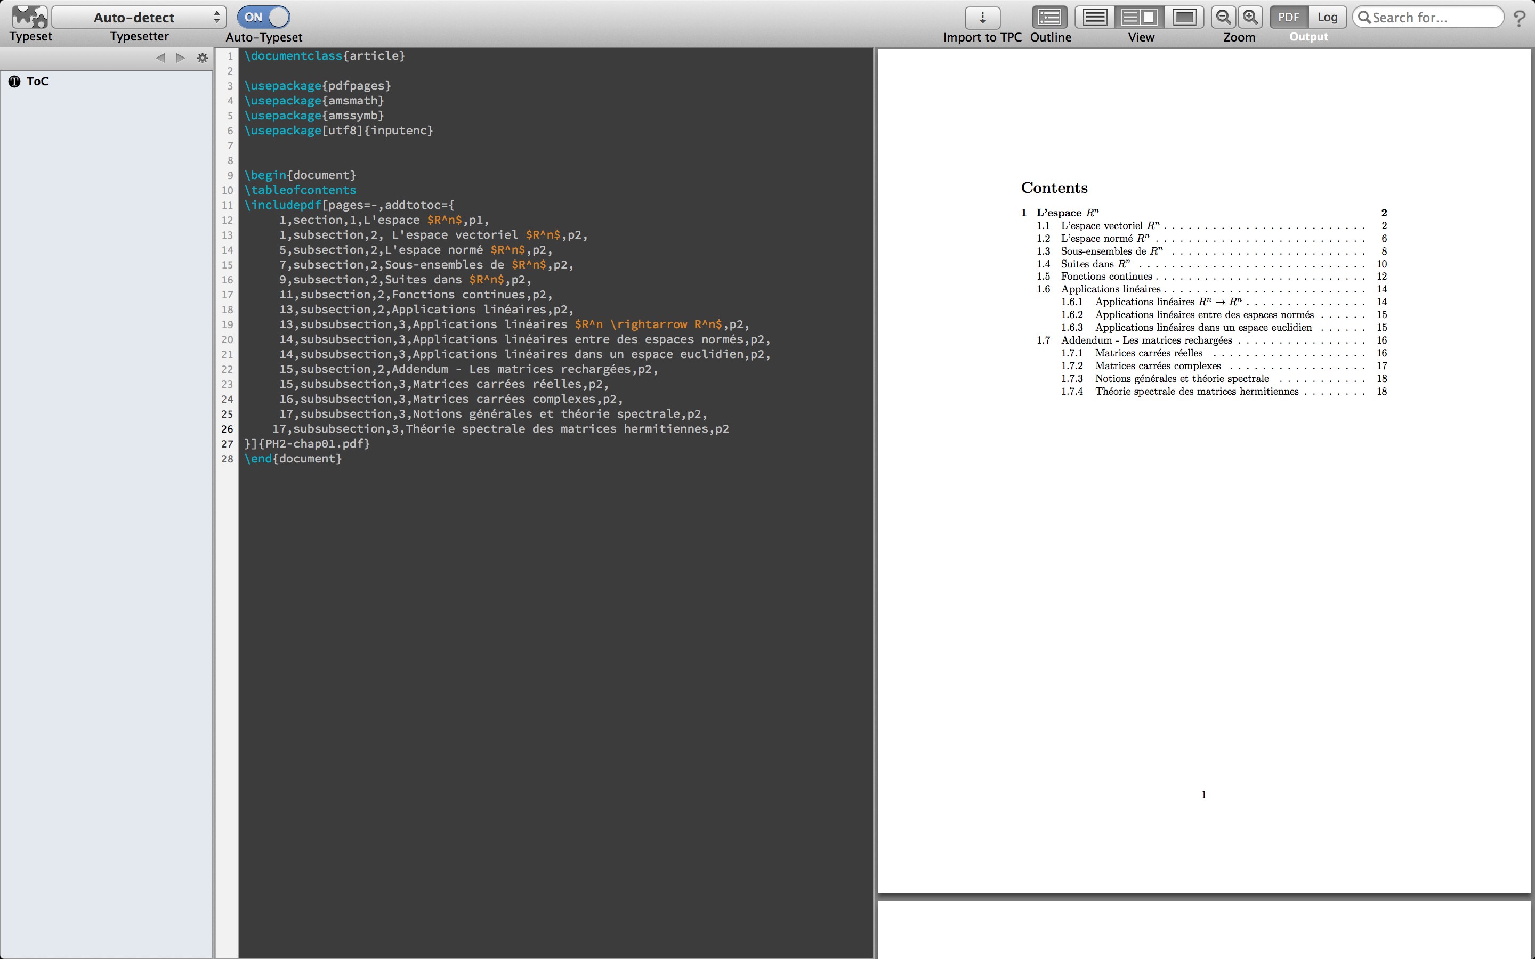This screenshot has width=1535, height=959.
Task: Click line number 28 in the gutter
Action: tap(227, 459)
